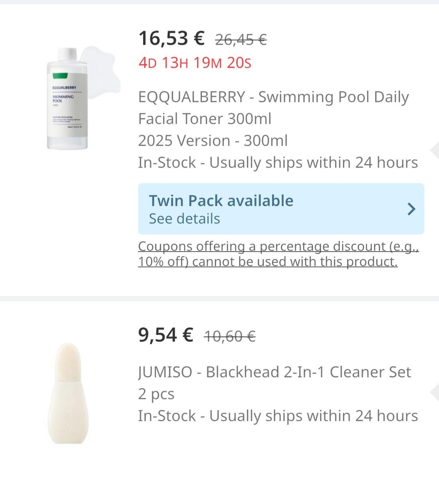Select the 2025 Version - 300ml option text
The height and width of the screenshot is (483, 439).
tap(213, 141)
